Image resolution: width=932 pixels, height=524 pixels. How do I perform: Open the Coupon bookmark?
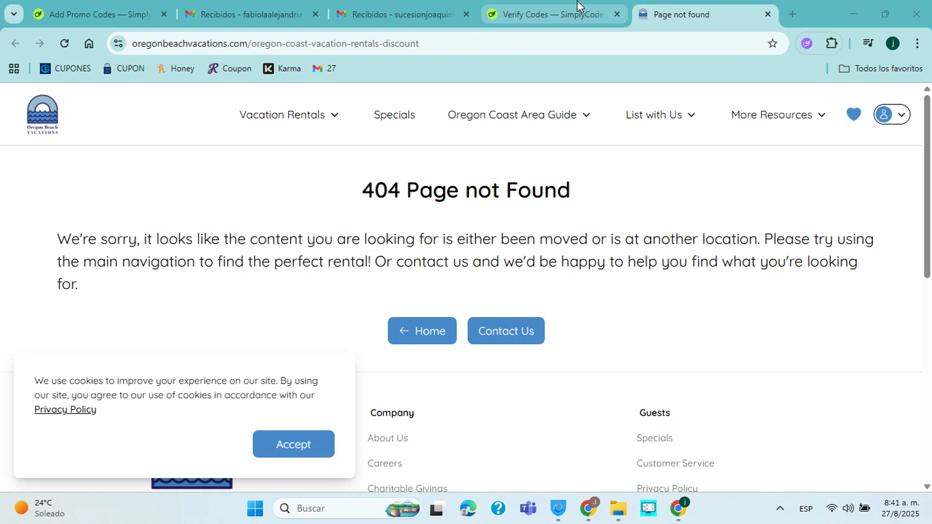tap(230, 69)
